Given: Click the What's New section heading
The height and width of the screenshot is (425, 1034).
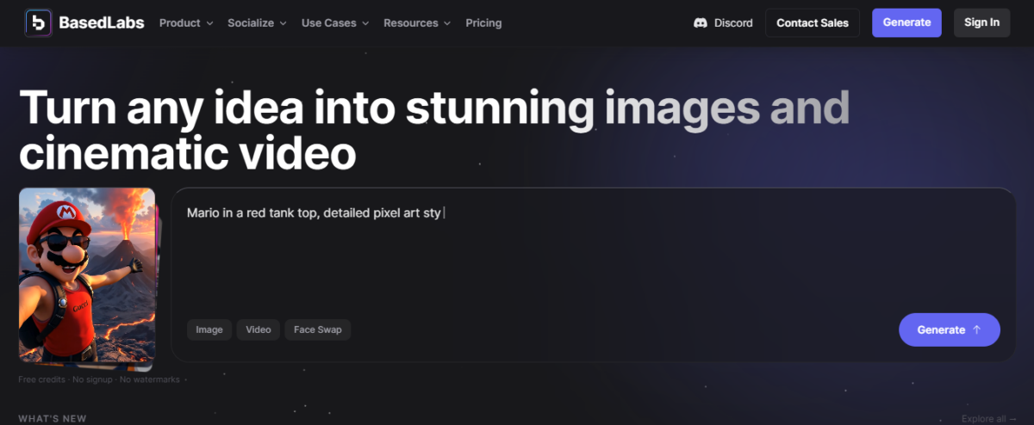Looking at the screenshot, I should [x=53, y=419].
